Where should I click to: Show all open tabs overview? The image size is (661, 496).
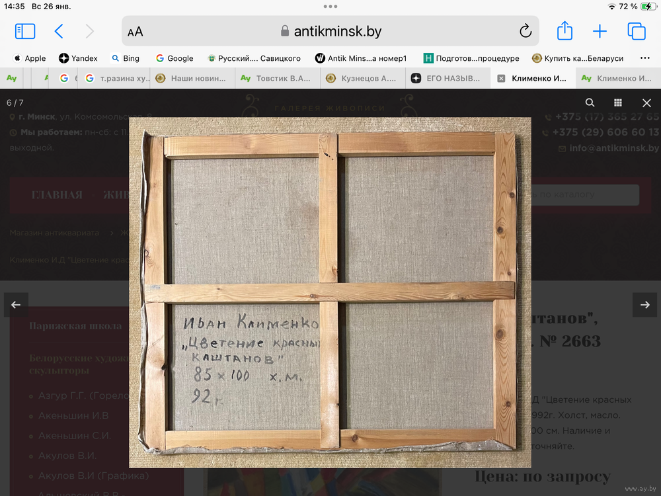[636, 31]
